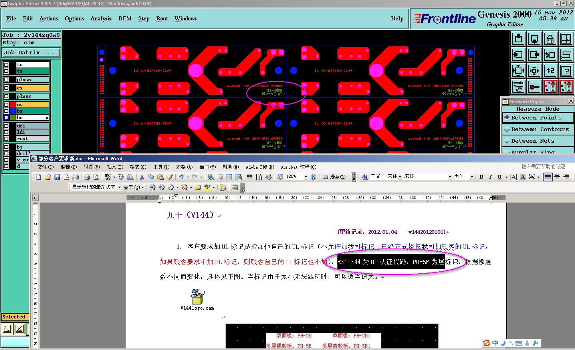Viewport: 575px width, 350px height.
Task: Click the Copy icon in Word toolbar
Action: [x=151, y=177]
